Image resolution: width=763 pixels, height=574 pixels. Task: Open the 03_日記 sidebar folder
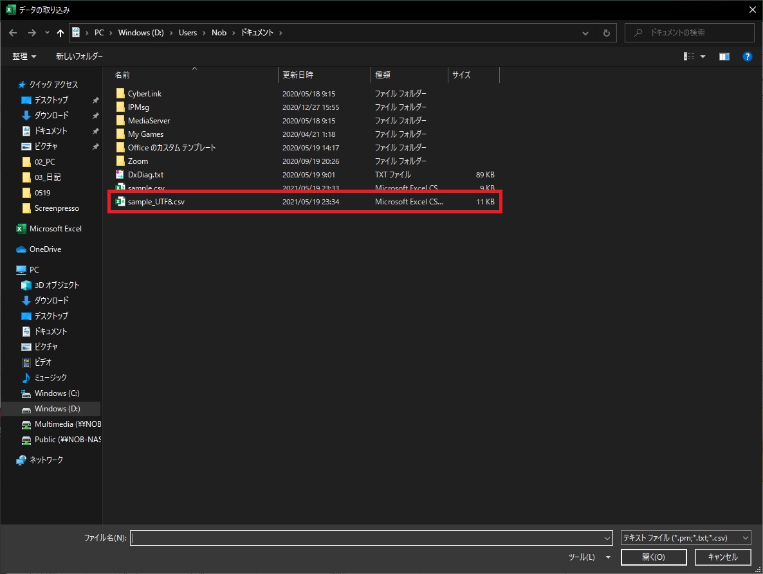(47, 177)
